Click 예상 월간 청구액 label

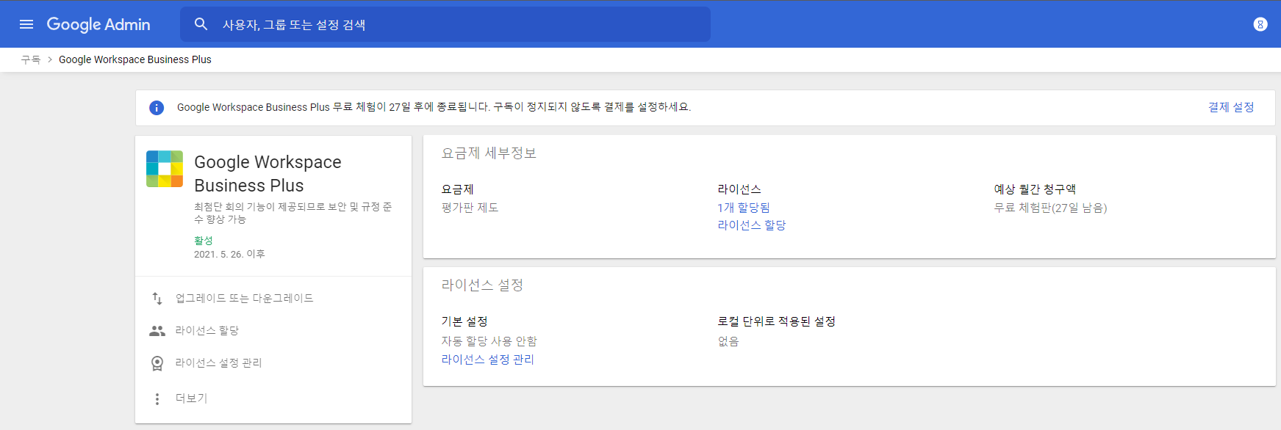(1035, 189)
